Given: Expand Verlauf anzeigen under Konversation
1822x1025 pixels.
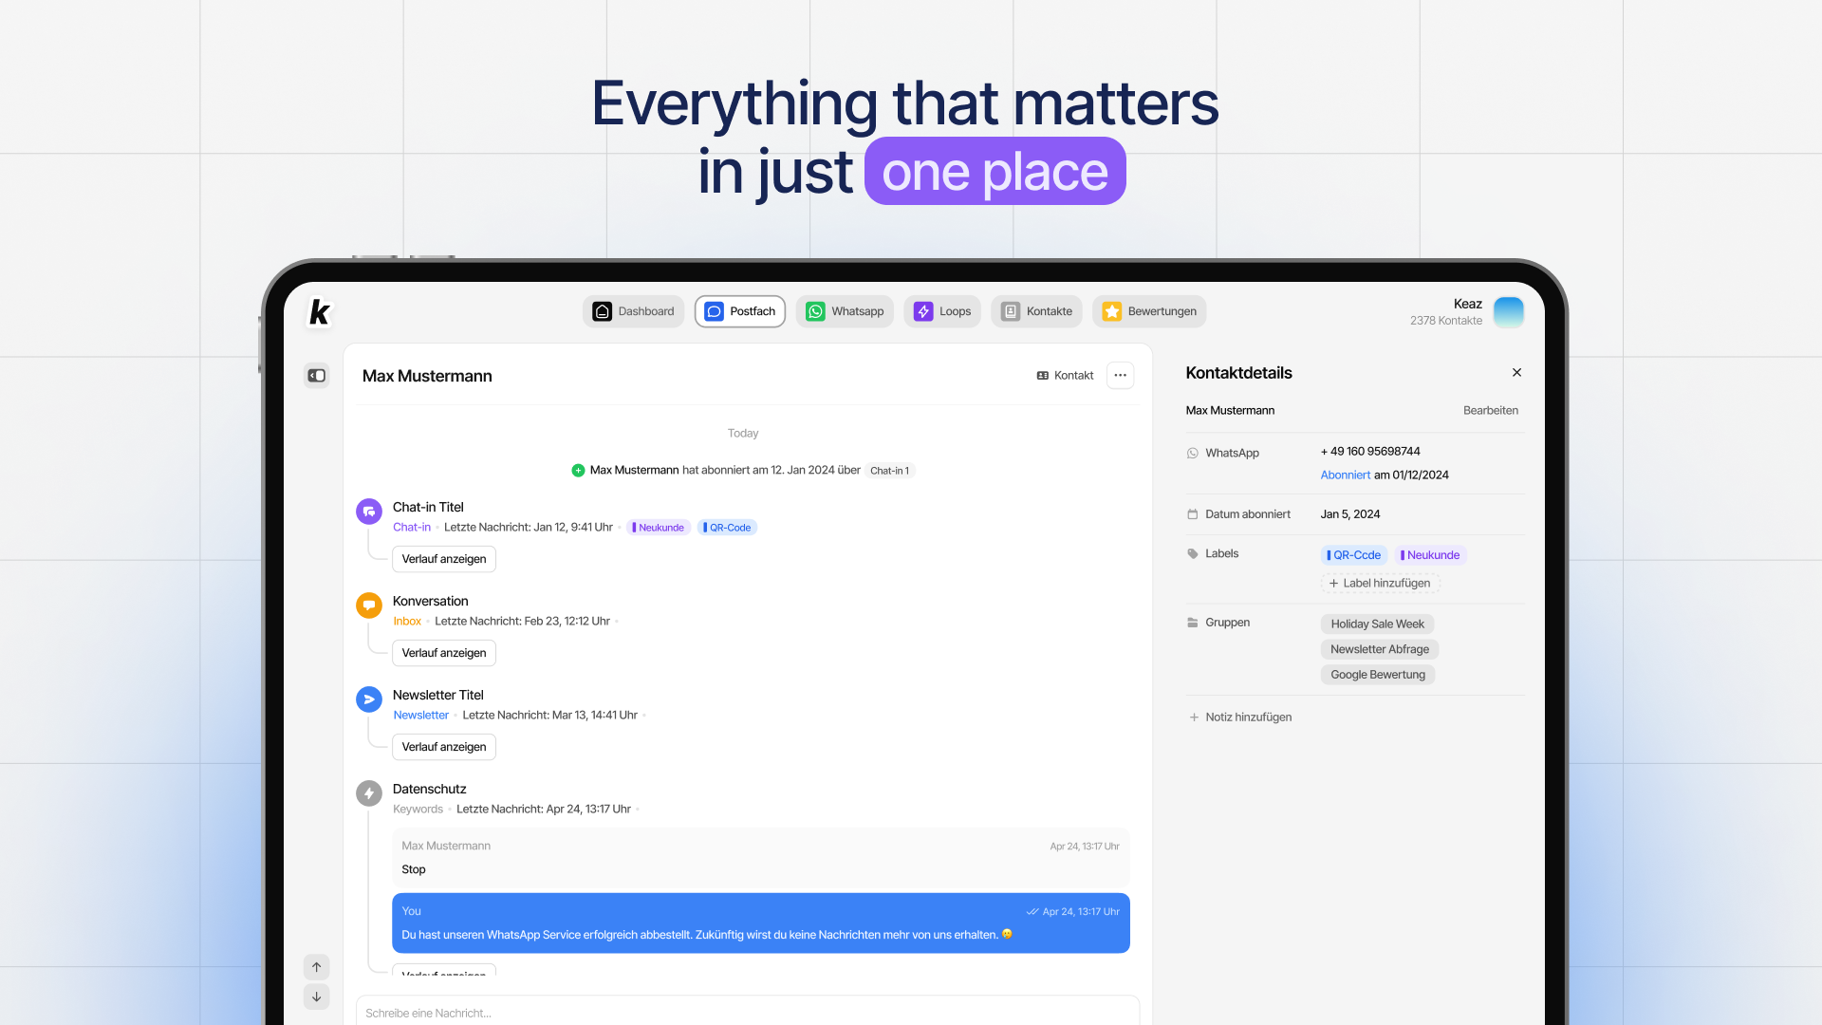Looking at the screenshot, I should (443, 653).
